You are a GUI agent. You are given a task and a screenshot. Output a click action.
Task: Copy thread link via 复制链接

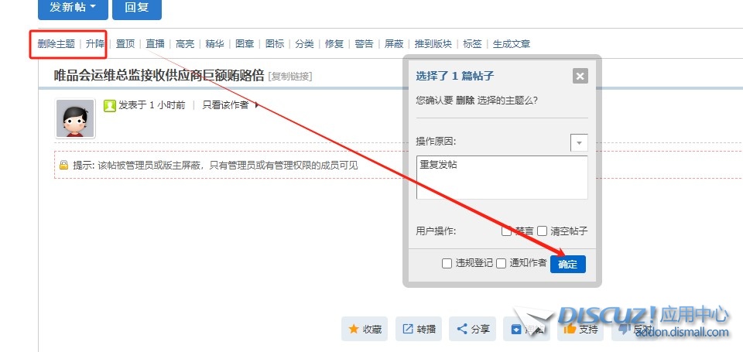tap(290, 77)
